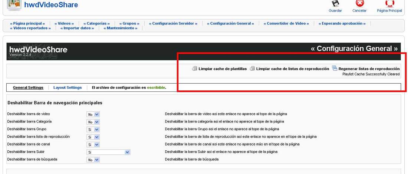Click the Guardar floppy disk icon

pos(335,3)
